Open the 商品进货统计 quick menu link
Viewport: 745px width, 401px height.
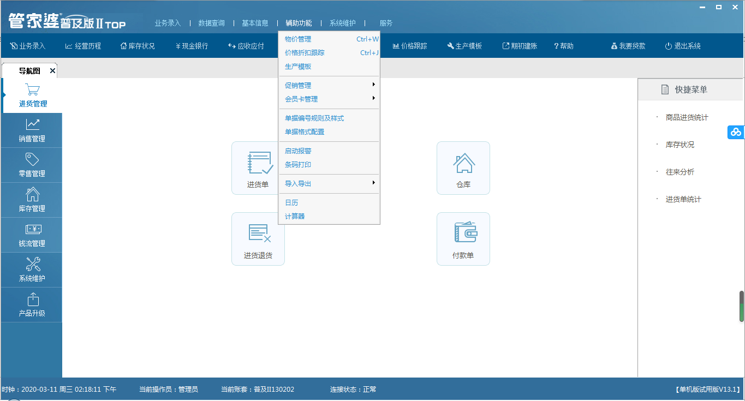click(x=687, y=117)
